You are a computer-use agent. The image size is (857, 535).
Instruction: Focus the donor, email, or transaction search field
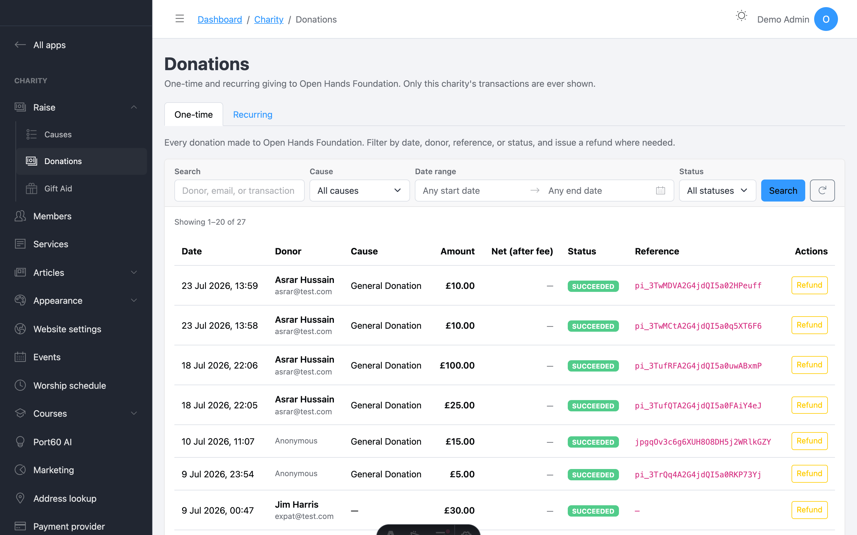pos(239,190)
